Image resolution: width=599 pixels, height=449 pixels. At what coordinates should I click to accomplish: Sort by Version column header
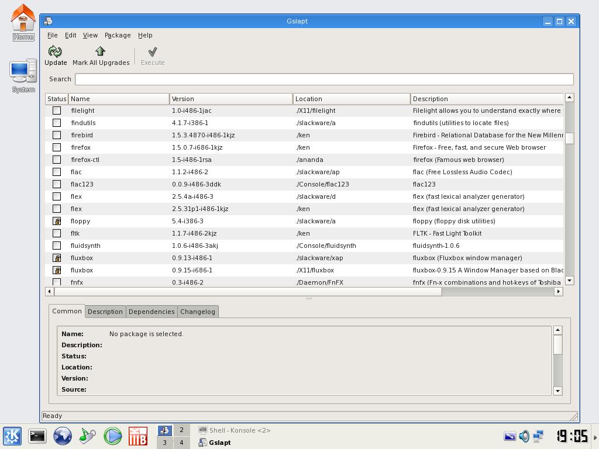click(x=231, y=99)
